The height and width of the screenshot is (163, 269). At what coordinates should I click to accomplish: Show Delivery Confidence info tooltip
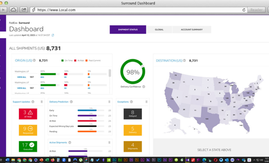click(x=143, y=87)
